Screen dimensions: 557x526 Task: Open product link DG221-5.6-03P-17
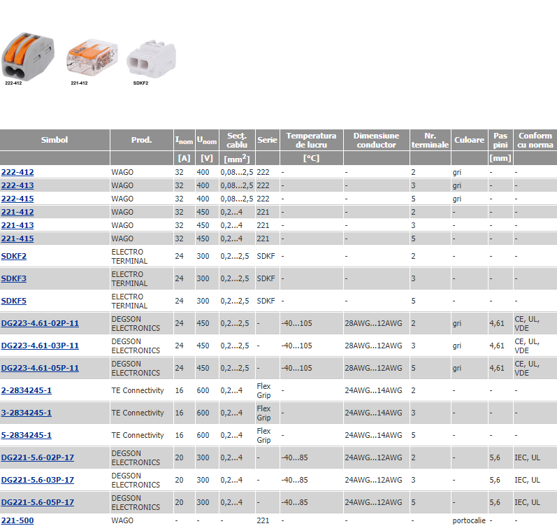[38, 480]
